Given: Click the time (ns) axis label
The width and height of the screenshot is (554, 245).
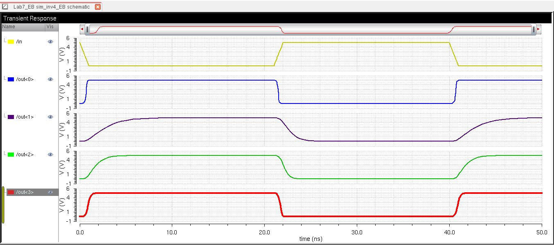Looking at the screenshot, I should tap(311, 238).
